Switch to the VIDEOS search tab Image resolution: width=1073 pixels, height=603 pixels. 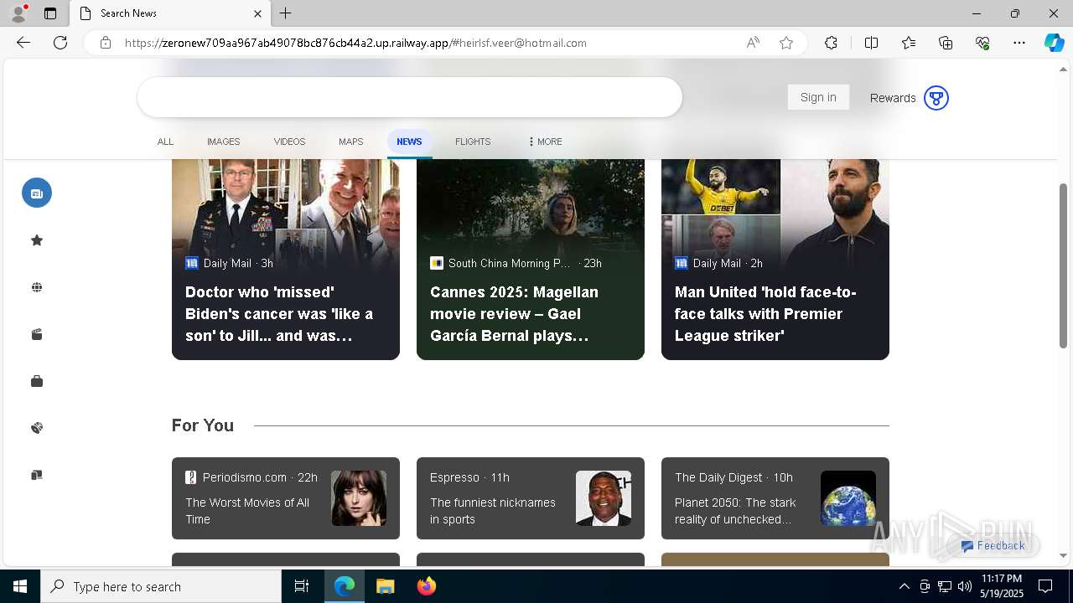tap(289, 142)
